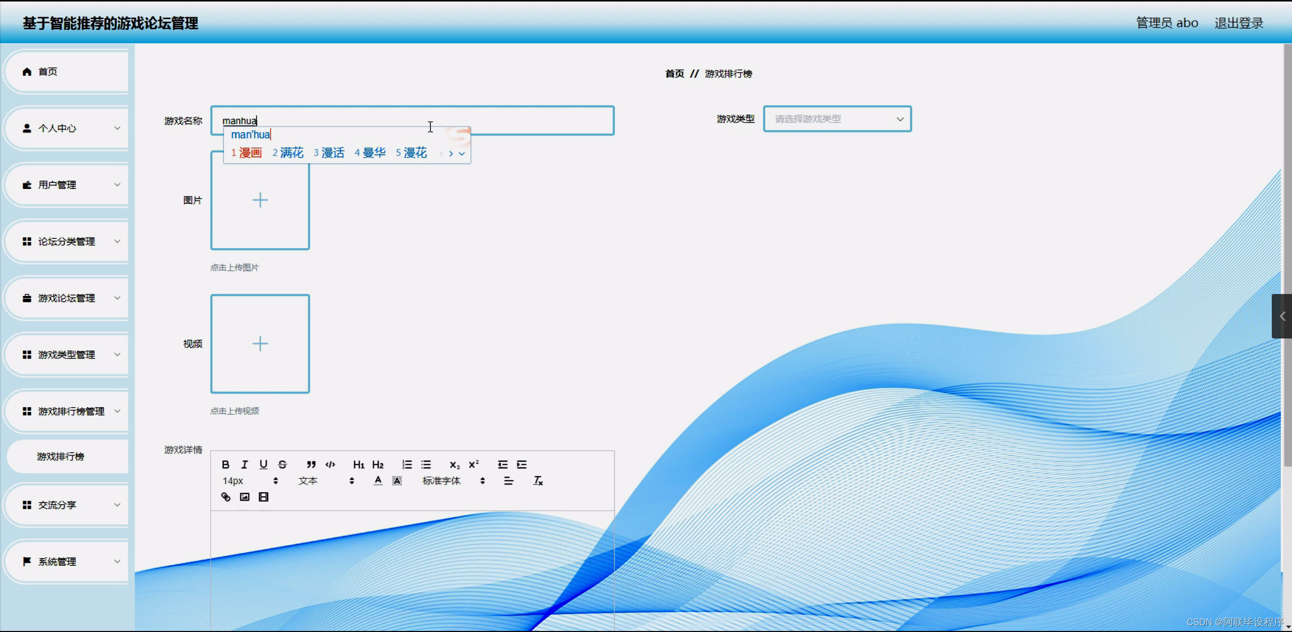Toggle strikethrough formatting in the editor
This screenshot has height=632, width=1292.
[282, 464]
